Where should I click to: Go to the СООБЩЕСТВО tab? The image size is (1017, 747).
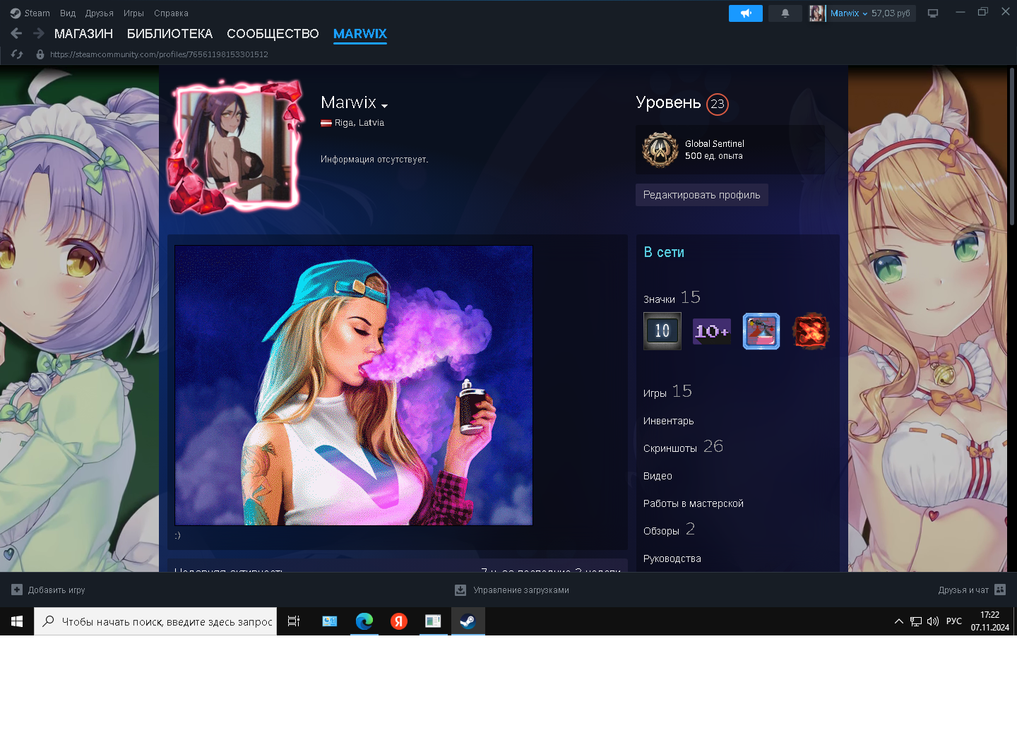pyautogui.click(x=273, y=34)
